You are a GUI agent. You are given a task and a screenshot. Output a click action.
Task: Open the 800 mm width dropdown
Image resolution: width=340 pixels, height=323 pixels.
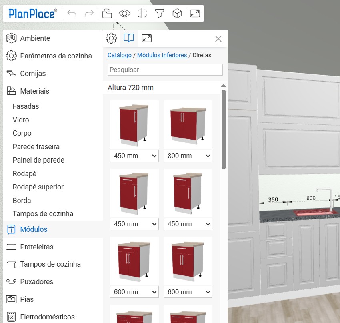[188, 156]
